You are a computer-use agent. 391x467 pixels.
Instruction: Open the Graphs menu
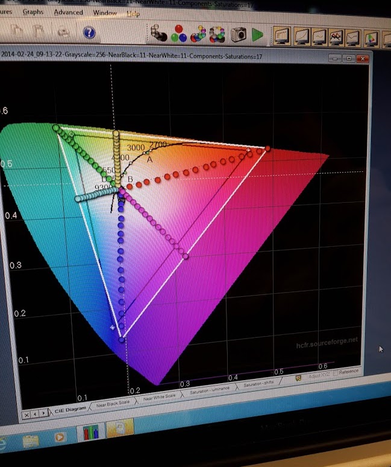click(x=33, y=11)
